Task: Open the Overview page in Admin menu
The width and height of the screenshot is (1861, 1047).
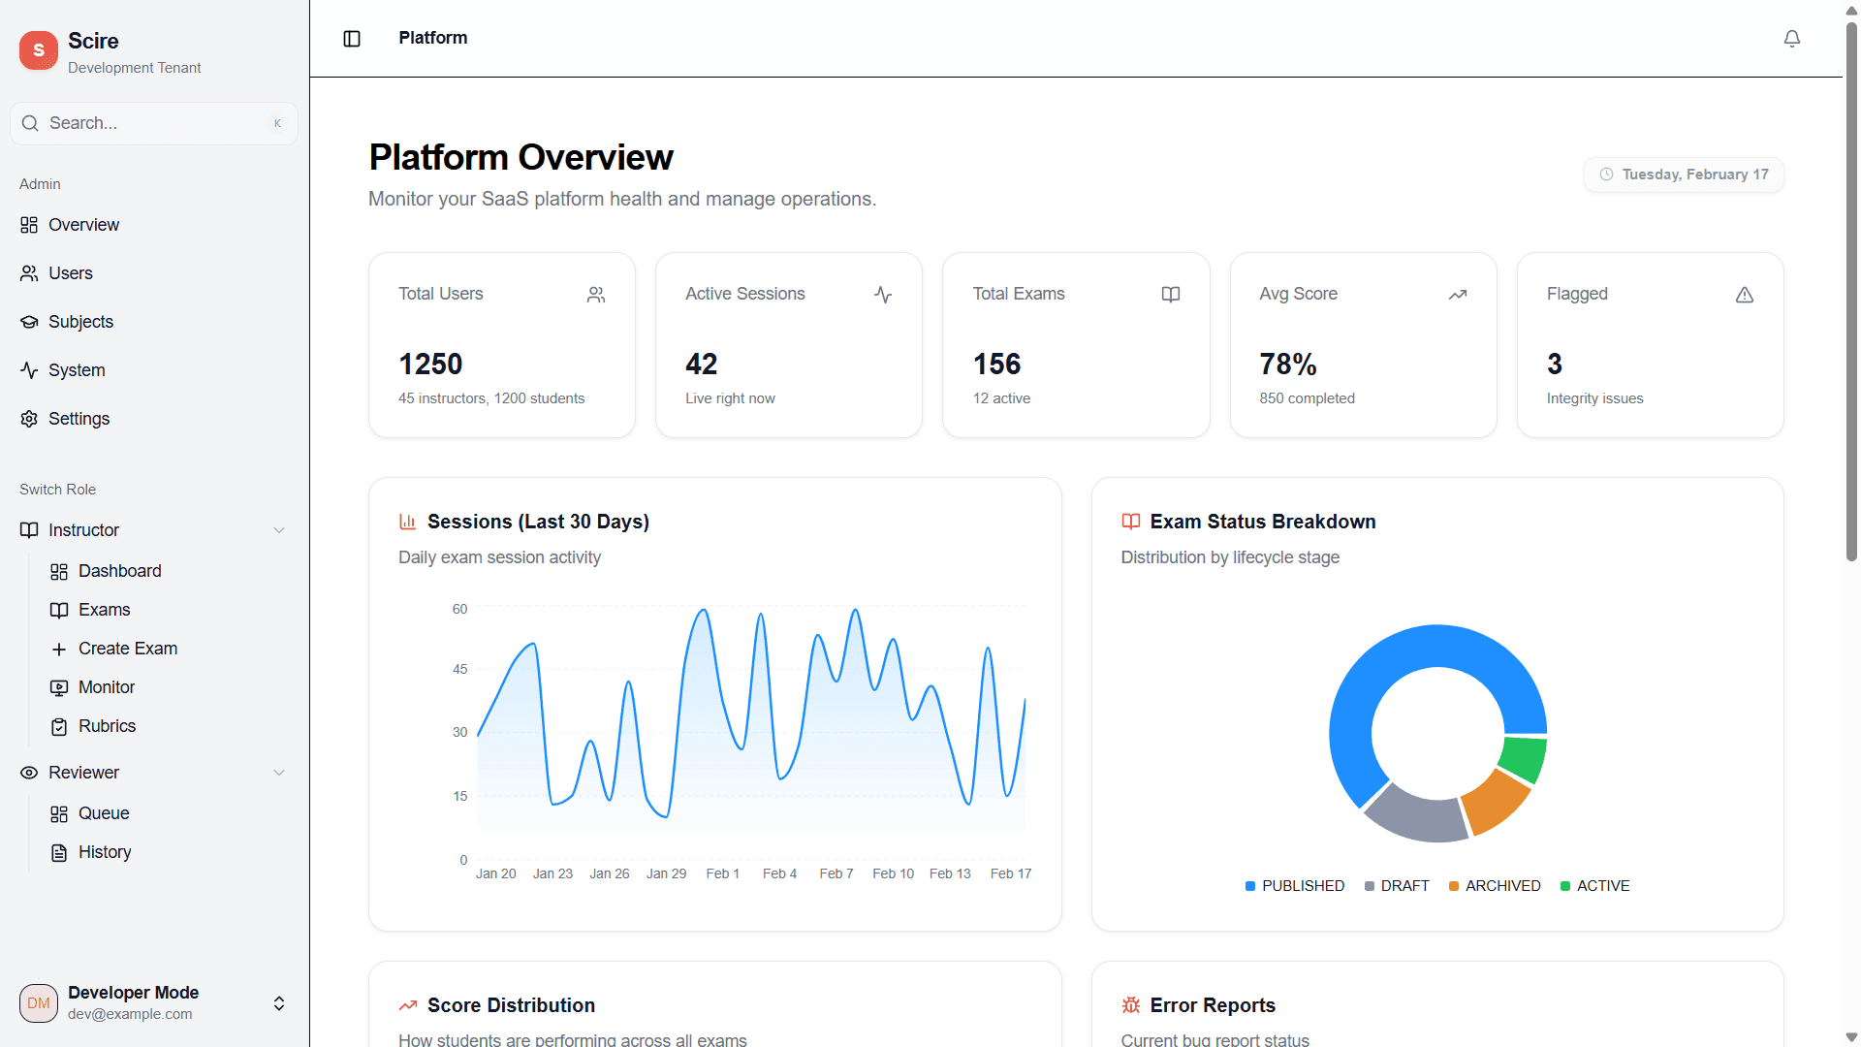Action: point(84,224)
